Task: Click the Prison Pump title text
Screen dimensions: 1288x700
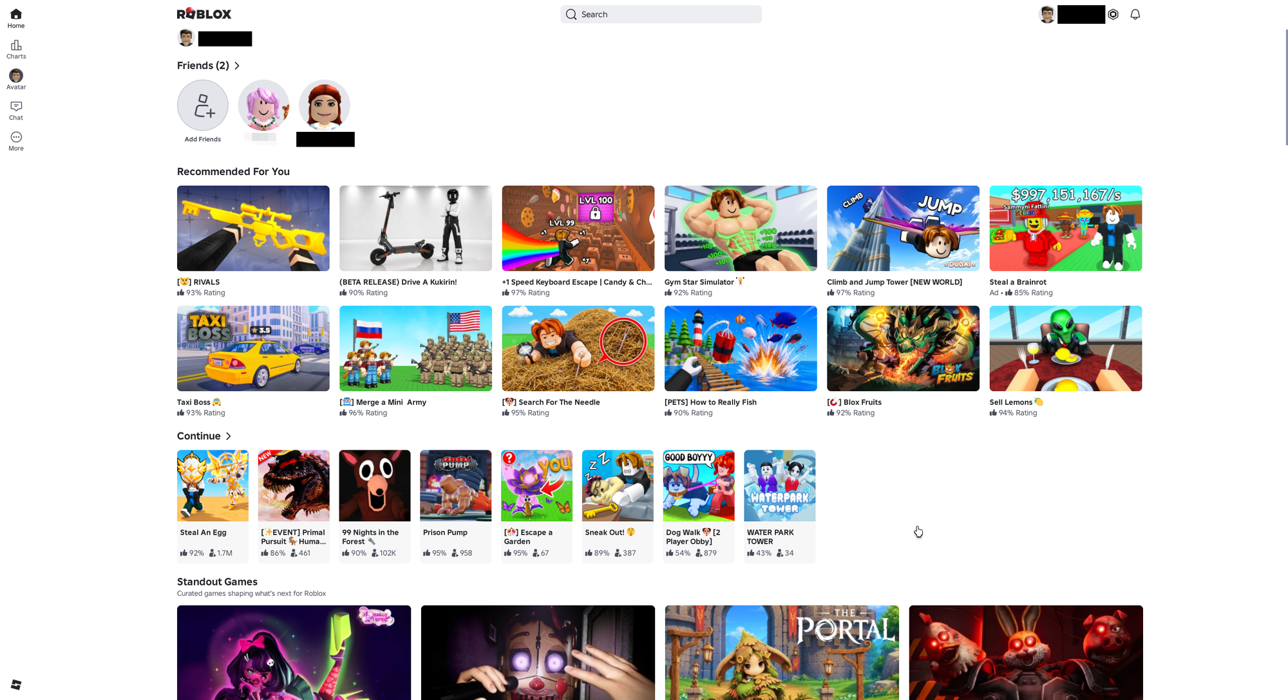Action: pos(445,532)
